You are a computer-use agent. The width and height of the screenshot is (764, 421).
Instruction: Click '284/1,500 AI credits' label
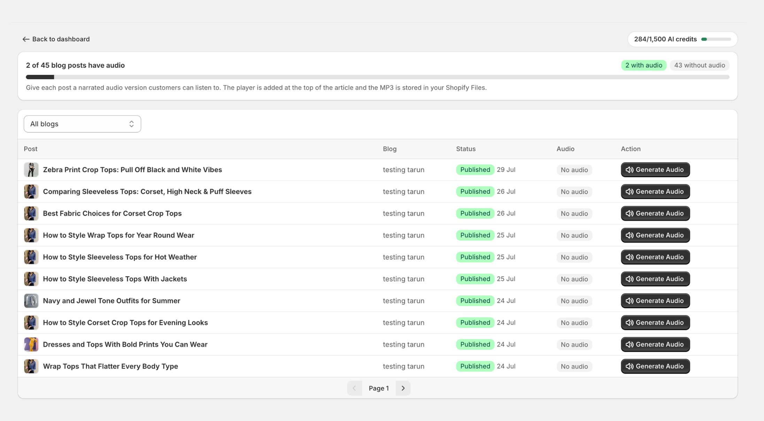(665, 39)
